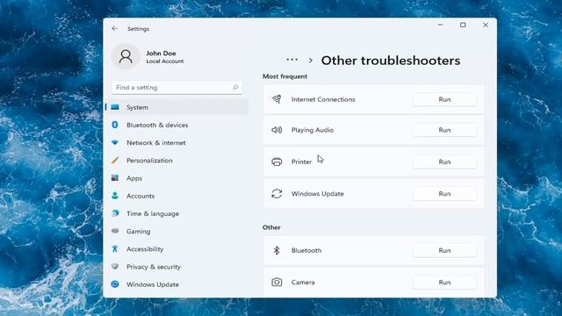
Task: Select Gaming in the sidebar
Action: [x=177, y=231]
